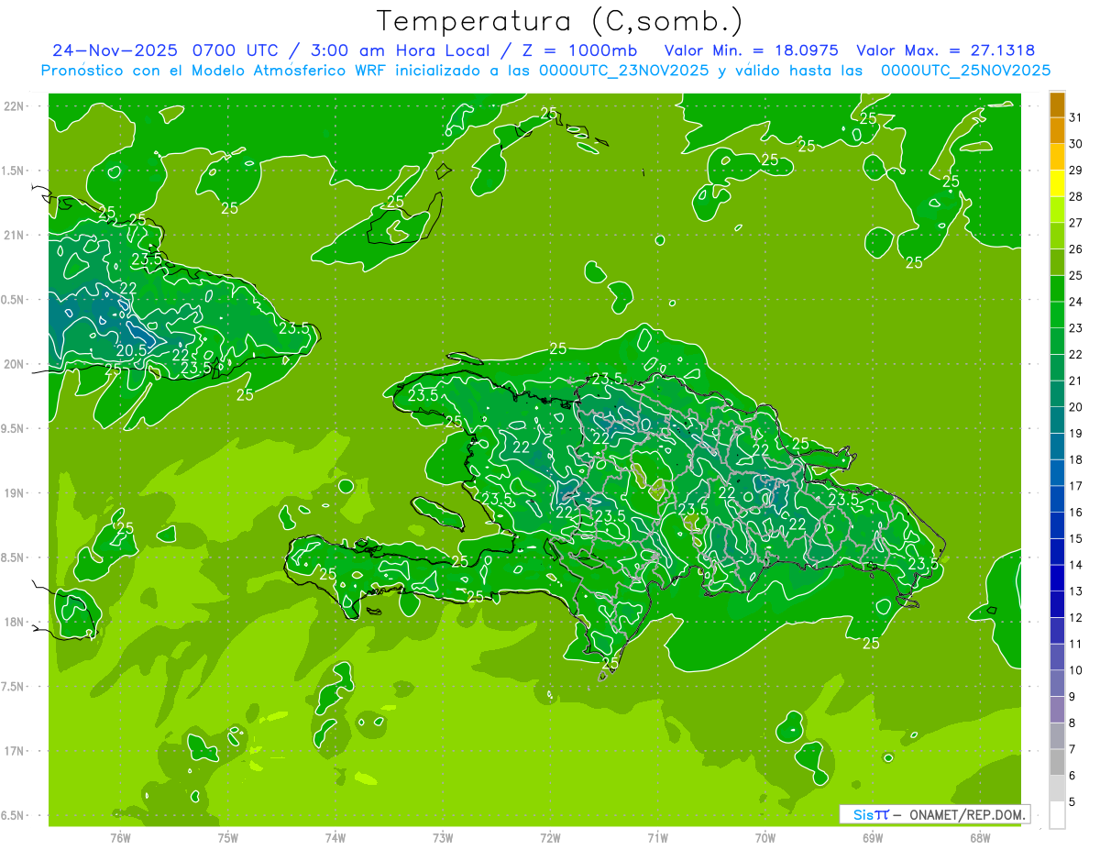Click the "69W" longitude tick label

(x=873, y=838)
